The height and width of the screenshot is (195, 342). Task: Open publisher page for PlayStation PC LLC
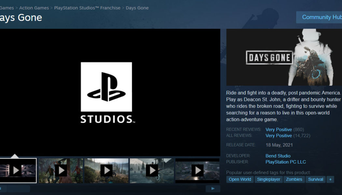click(286, 162)
